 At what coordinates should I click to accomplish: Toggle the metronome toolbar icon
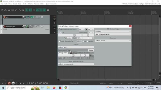point(23,10)
